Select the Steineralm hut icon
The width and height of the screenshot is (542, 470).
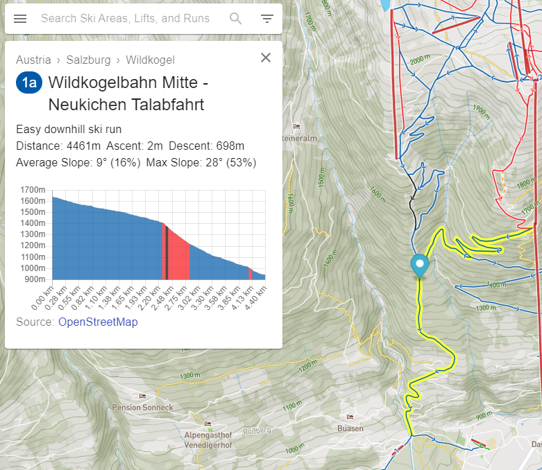(296, 126)
